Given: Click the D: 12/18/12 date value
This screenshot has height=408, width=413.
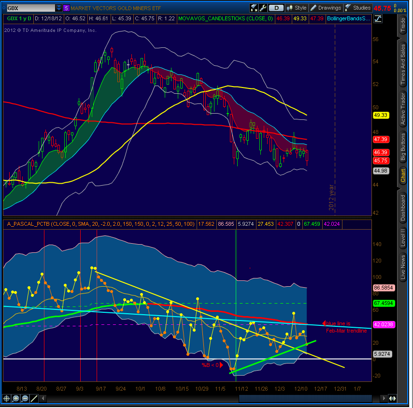Looking at the screenshot, I should pyautogui.click(x=48, y=18).
